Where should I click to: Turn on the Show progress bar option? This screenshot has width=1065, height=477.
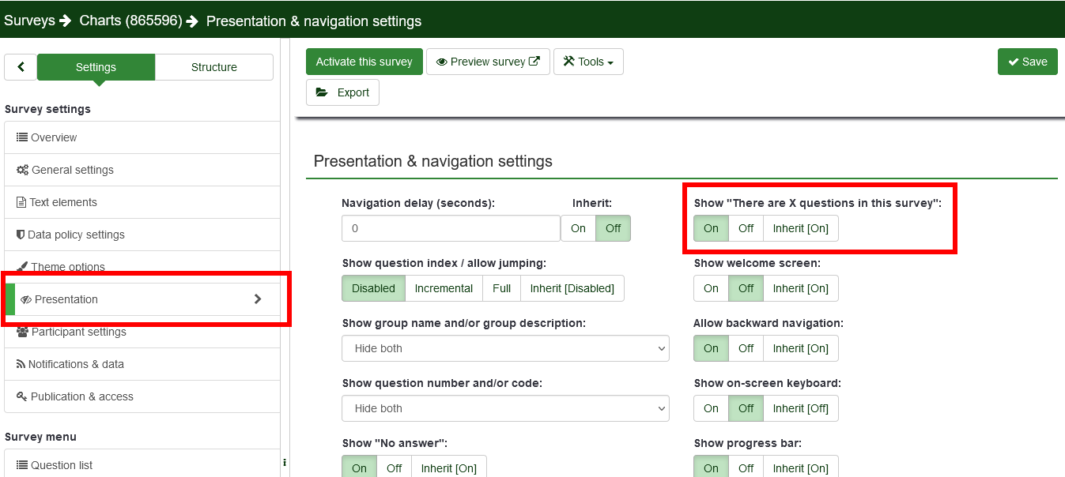point(711,468)
